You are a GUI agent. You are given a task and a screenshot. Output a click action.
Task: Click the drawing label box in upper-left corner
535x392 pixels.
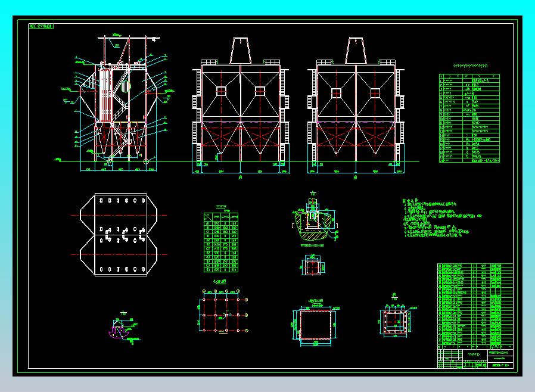click(x=41, y=26)
